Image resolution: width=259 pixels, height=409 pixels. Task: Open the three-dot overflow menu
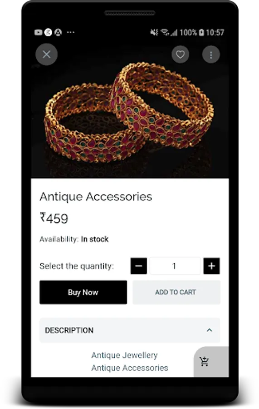click(211, 55)
